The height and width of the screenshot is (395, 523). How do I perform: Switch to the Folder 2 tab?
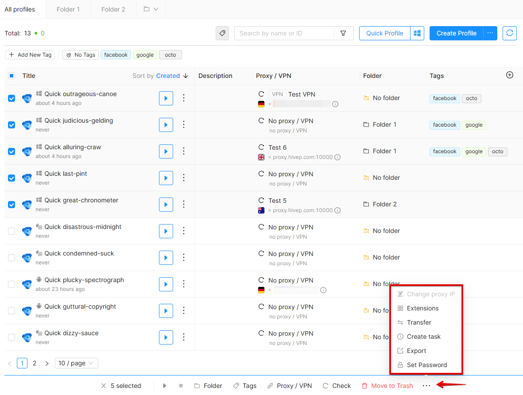113,9
